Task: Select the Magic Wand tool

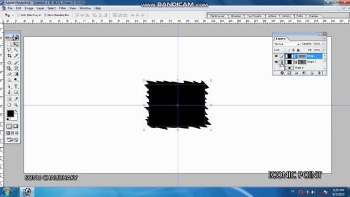Action: click(16, 50)
